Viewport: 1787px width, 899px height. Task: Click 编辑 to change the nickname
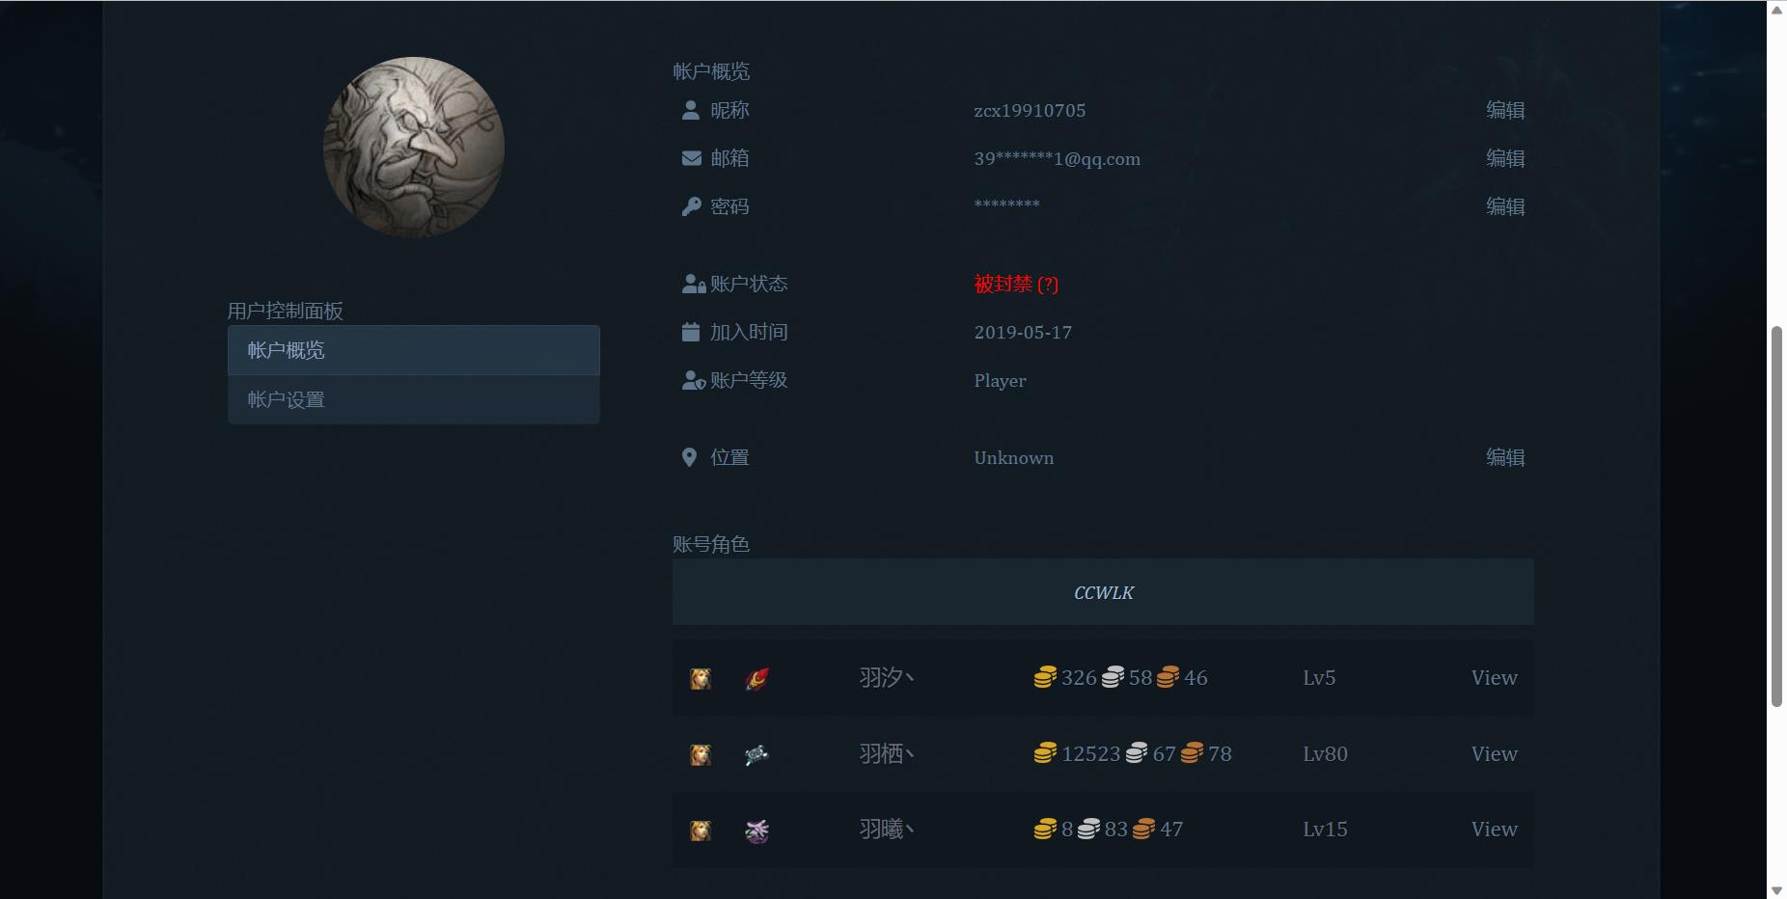pos(1508,109)
